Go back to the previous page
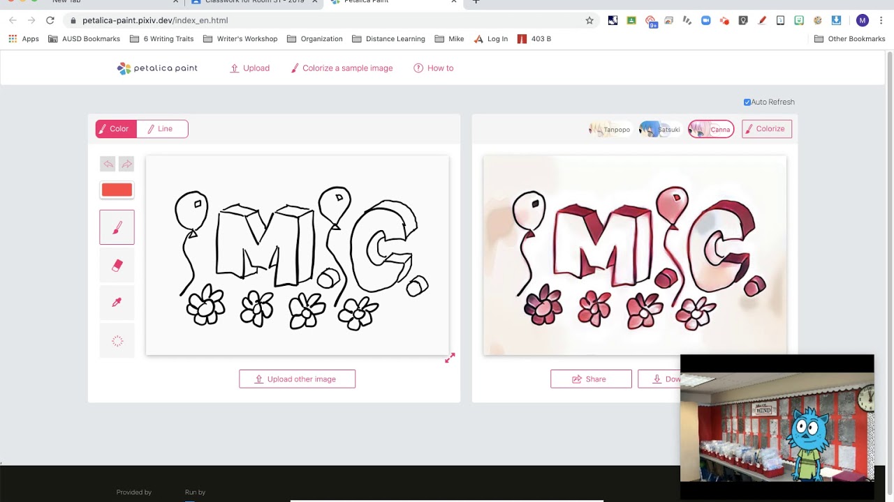894x502 pixels. tap(13, 20)
